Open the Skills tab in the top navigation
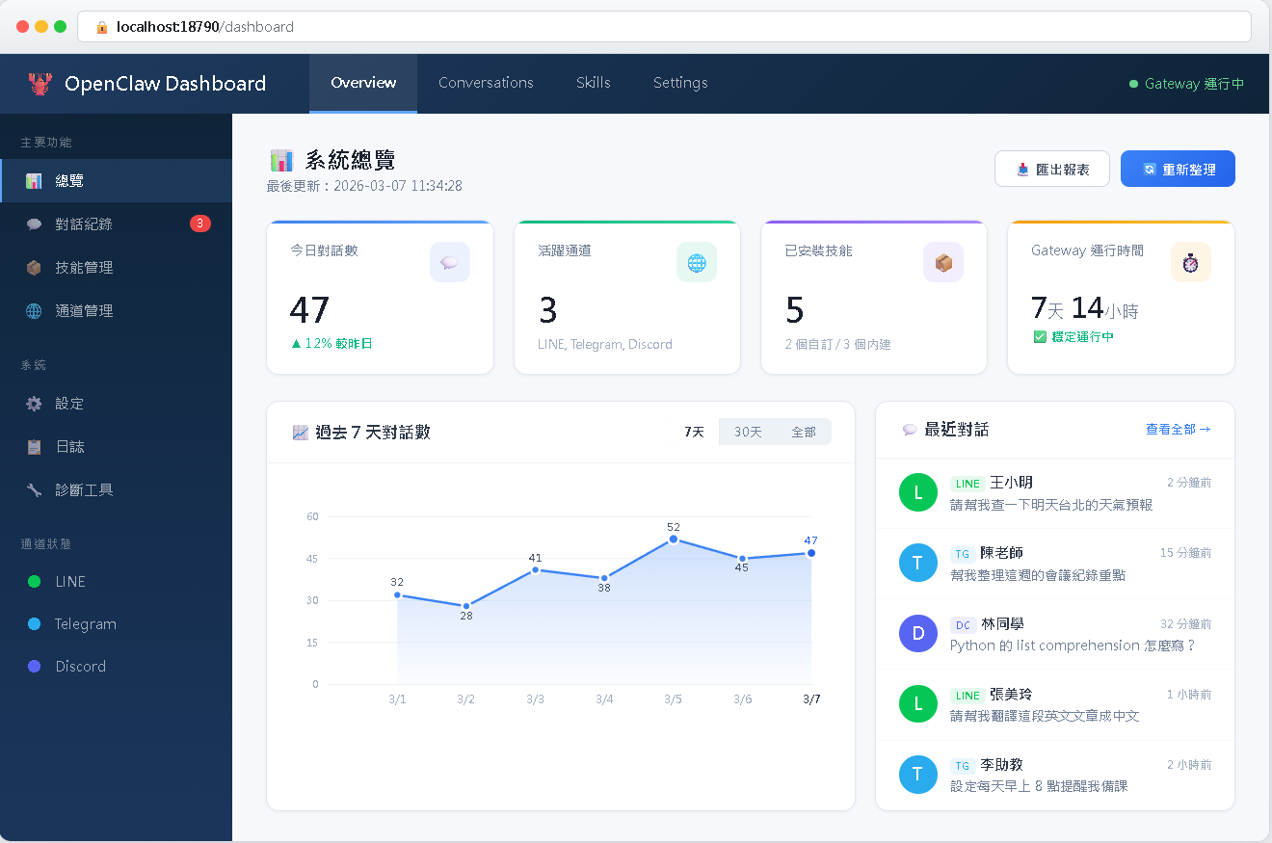Screen dimensions: 1272x843 coord(593,83)
